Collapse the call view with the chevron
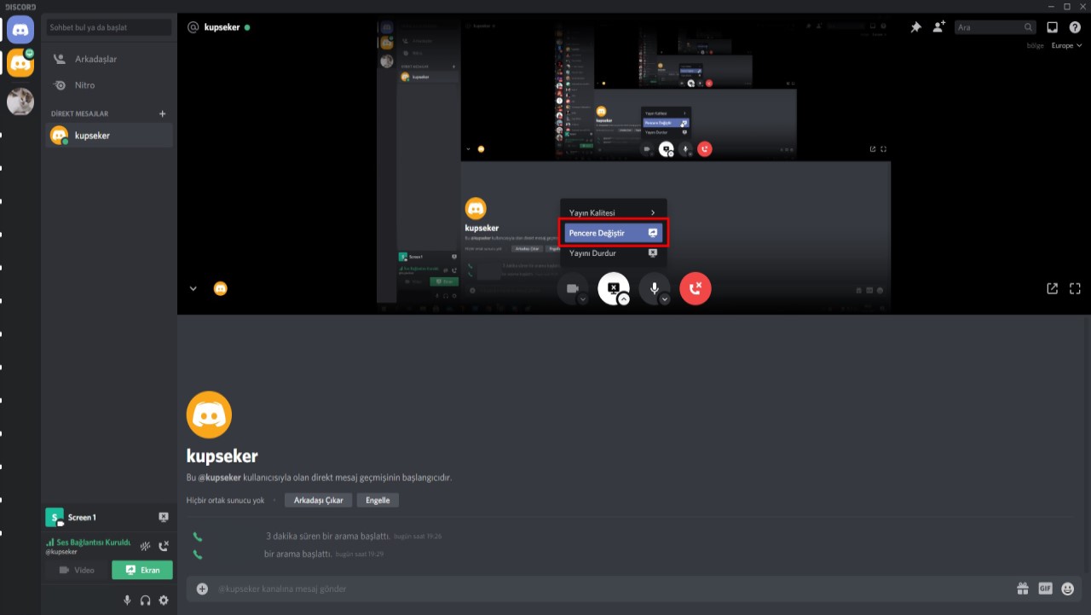 pos(193,289)
